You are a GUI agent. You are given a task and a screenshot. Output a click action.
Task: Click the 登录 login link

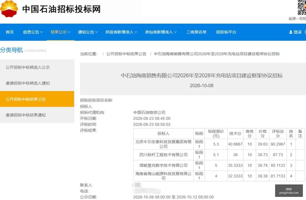click(297, 32)
